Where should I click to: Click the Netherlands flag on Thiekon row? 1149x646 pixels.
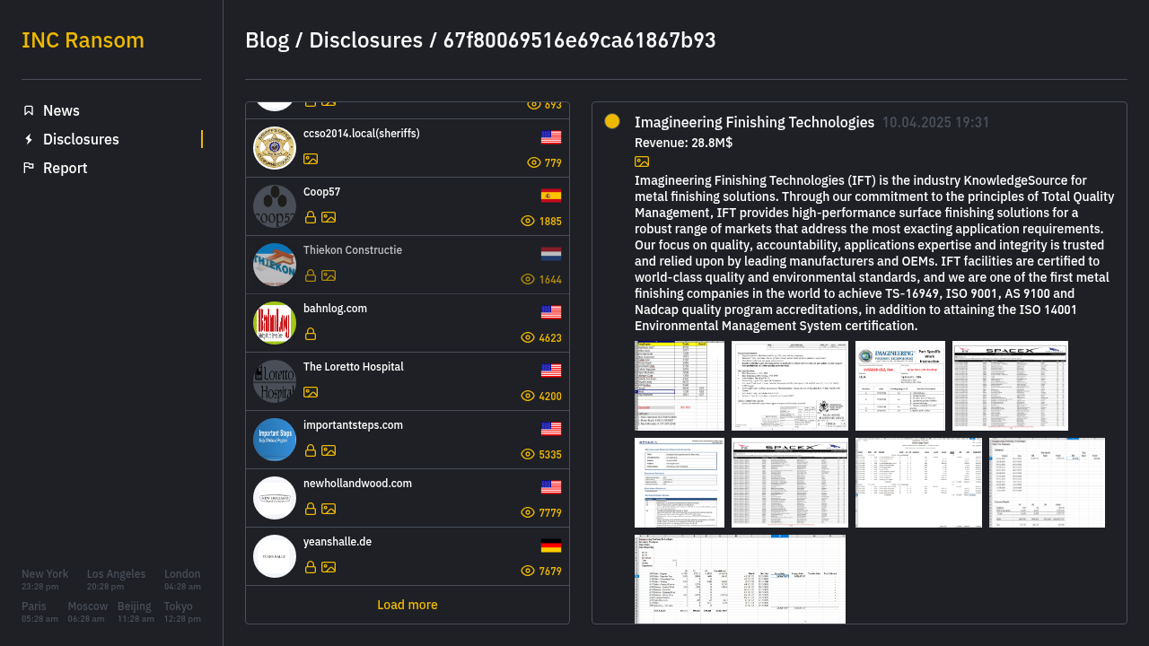point(551,254)
